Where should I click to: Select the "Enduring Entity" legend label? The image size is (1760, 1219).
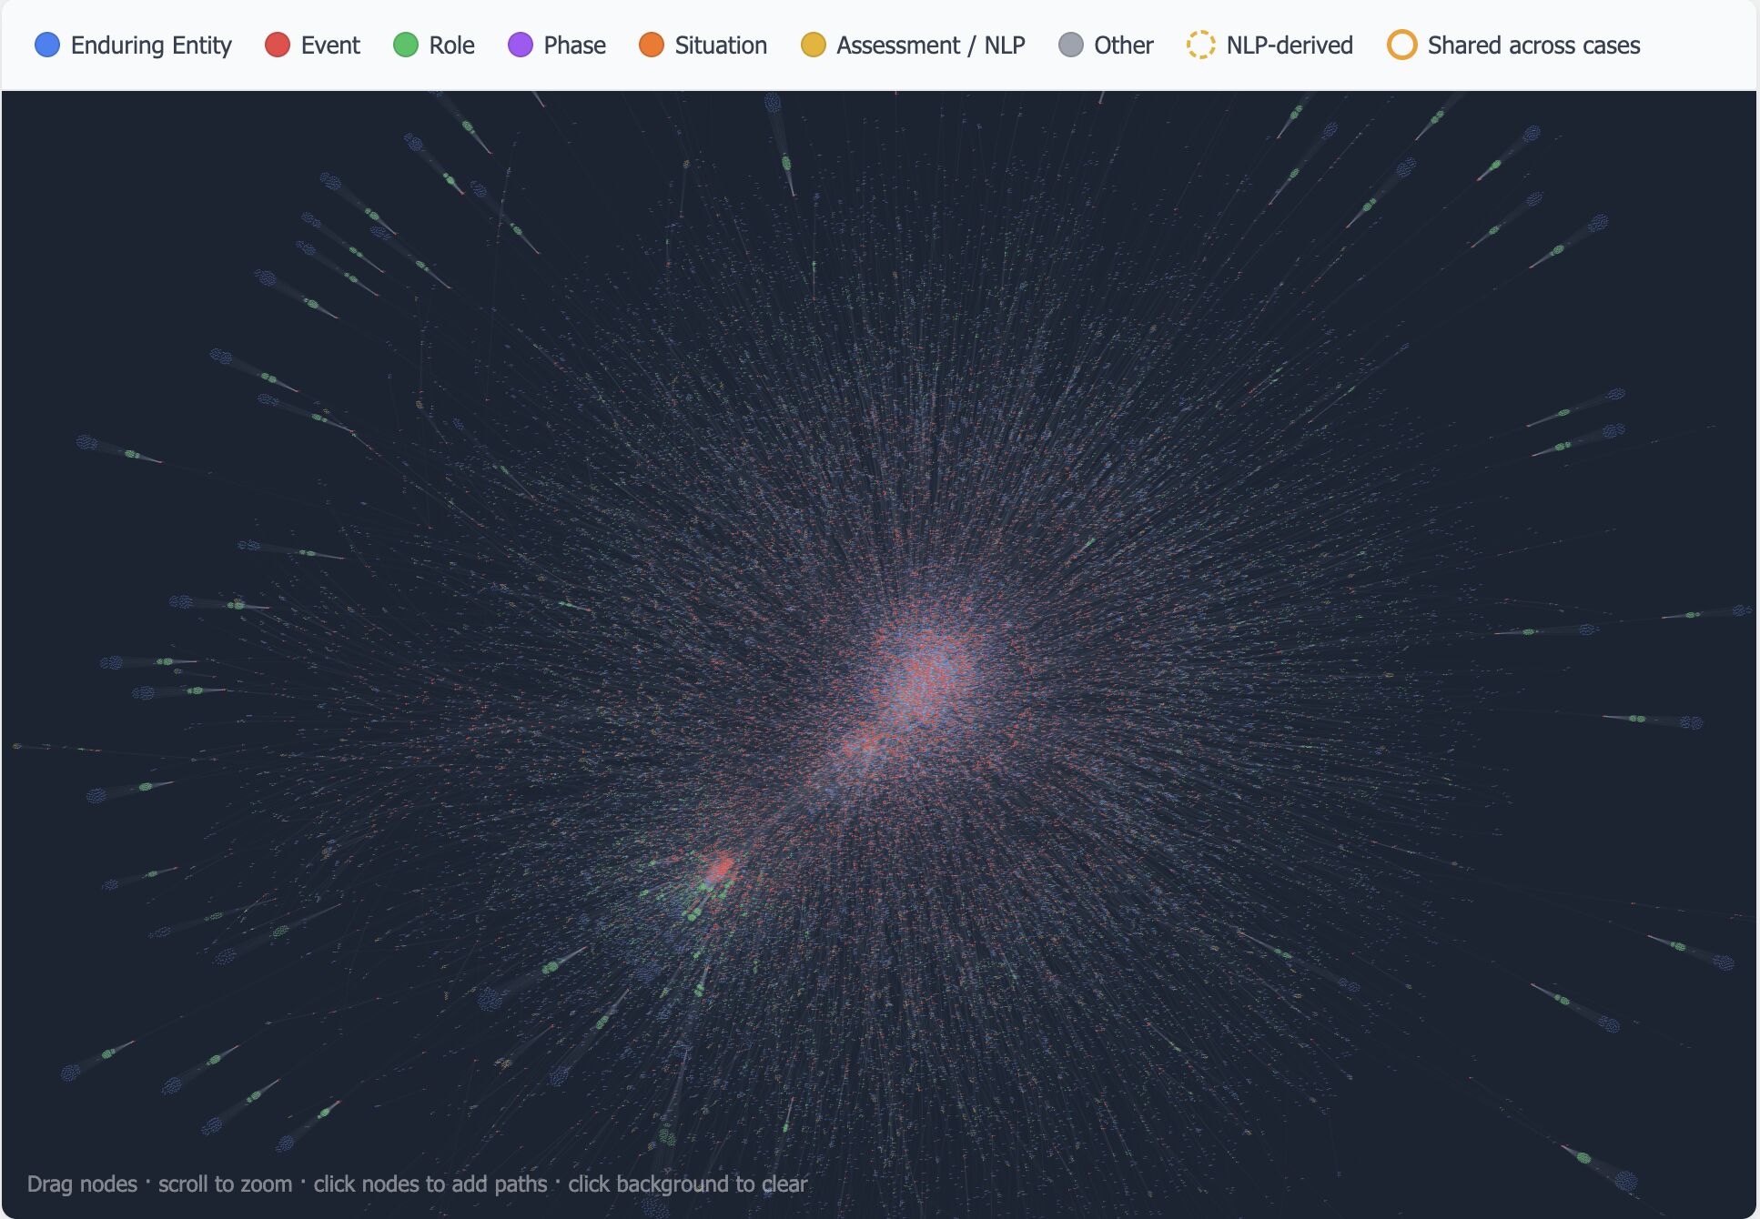click(151, 45)
